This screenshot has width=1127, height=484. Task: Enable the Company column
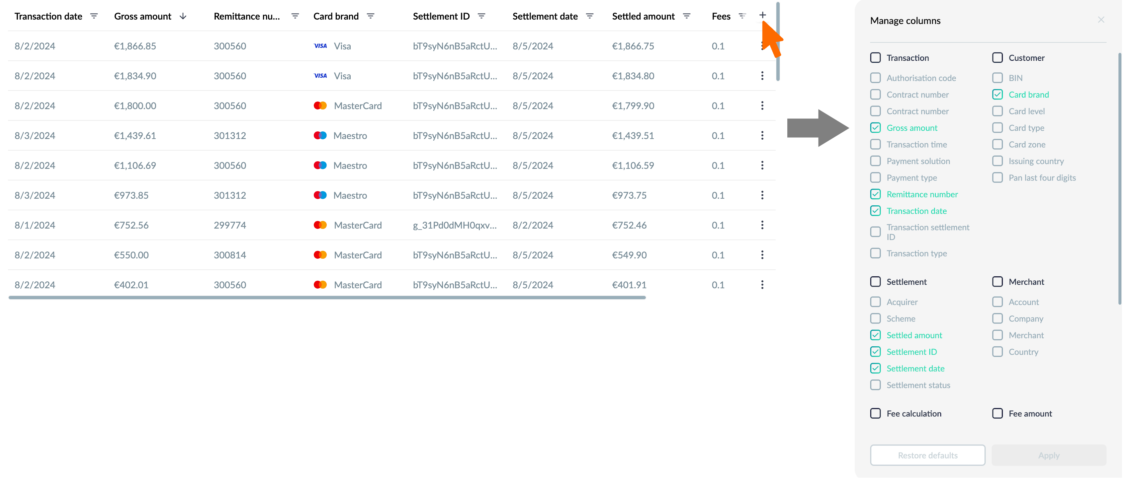click(x=997, y=318)
